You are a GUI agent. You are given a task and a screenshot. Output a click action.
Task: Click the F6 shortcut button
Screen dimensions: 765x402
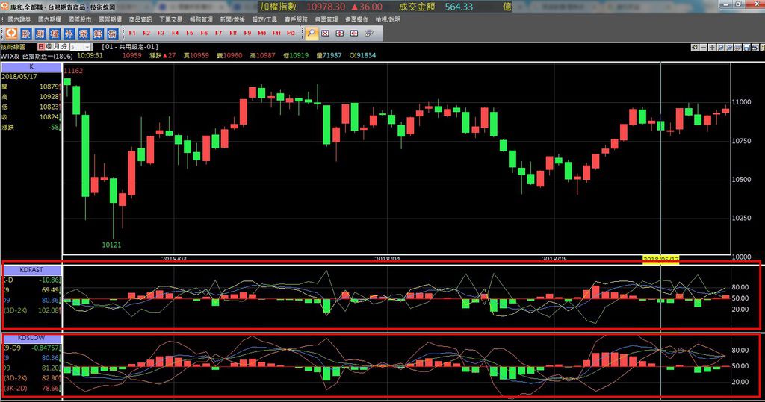pyautogui.click(x=204, y=33)
